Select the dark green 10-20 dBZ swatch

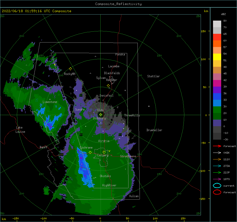pos(217,116)
